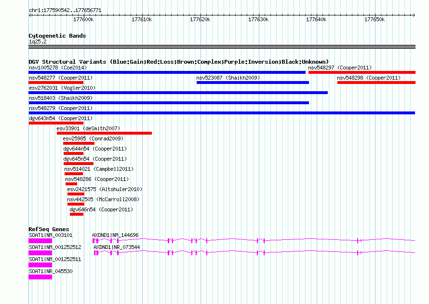Image resolution: width=429 pixels, height=304 pixels.
Task: Click the magenta SOAT1|NM_001252512 gene block
Action: click(x=40, y=253)
